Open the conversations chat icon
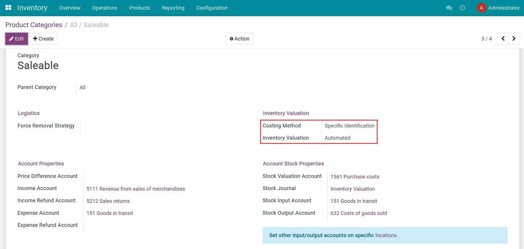 pyautogui.click(x=449, y=8)
